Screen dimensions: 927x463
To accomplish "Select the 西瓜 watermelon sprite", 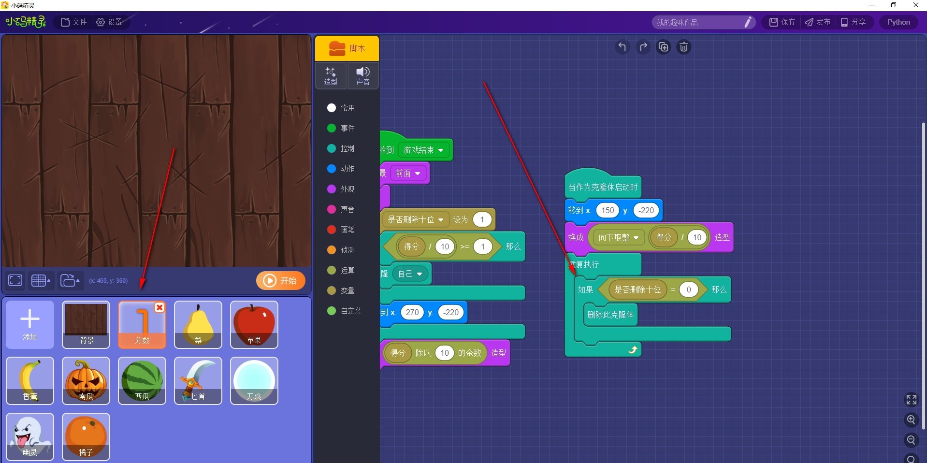I will [x=142, y=381].
